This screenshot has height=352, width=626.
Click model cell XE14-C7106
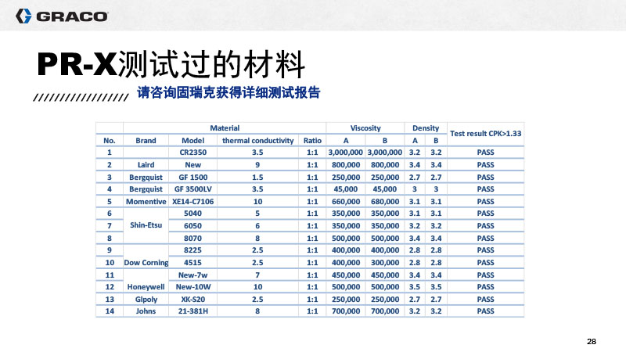[192, 202]
